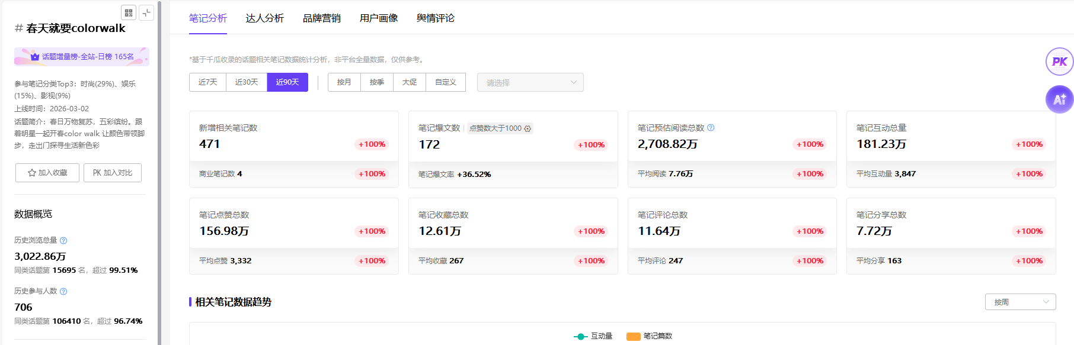Open the 舆情评论 tab
The height and width of the screenshot is (345, 1074).
coord(435,18)
